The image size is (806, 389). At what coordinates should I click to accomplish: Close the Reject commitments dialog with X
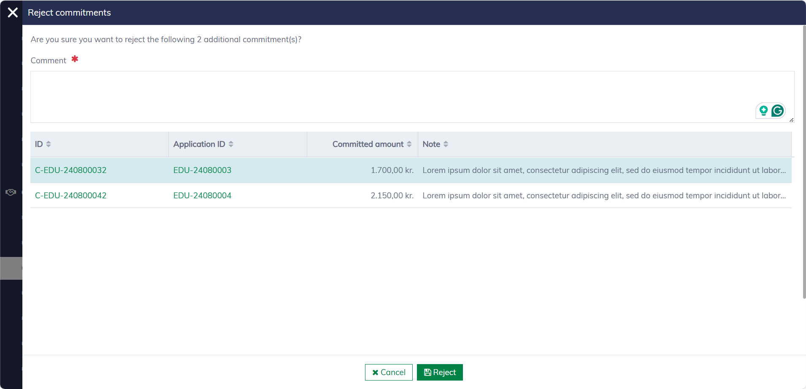(13, 13)
